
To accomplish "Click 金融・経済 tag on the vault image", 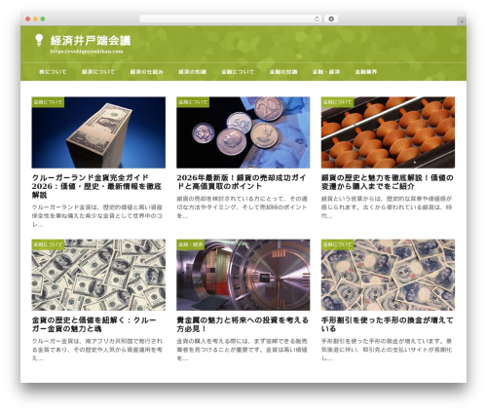I will pyautogui.click(x=191, y=244).
